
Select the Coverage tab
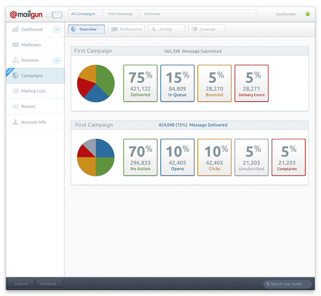point(207,29)
